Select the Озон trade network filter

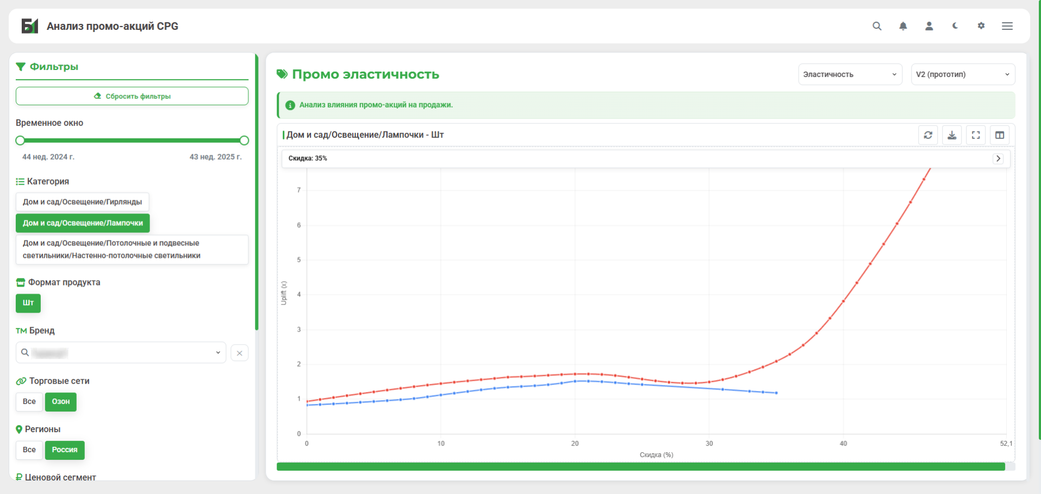pyautogui.click(x=61, y=402)
